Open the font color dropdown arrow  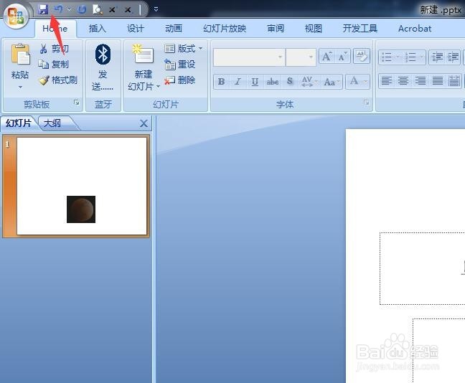click(365, 81)
